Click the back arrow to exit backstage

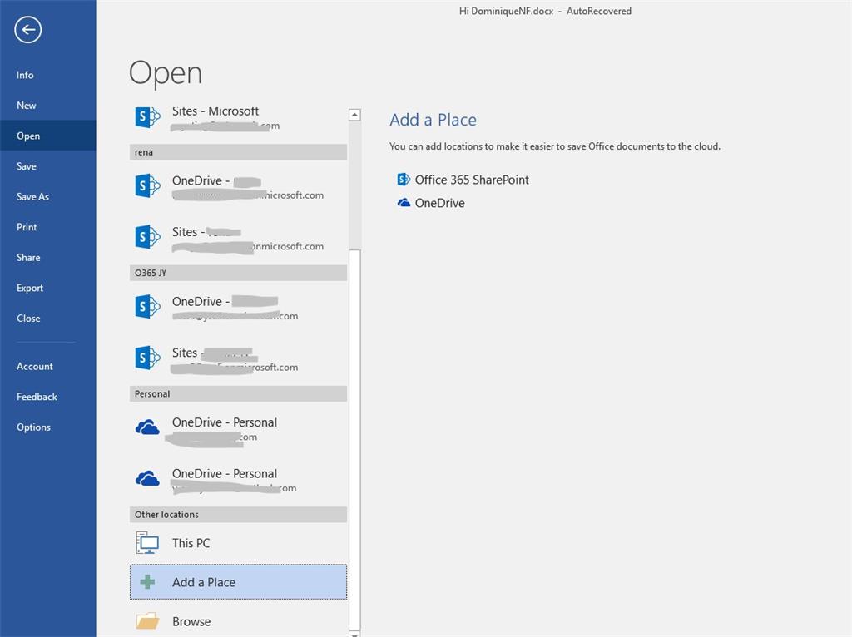click(28, 29)
